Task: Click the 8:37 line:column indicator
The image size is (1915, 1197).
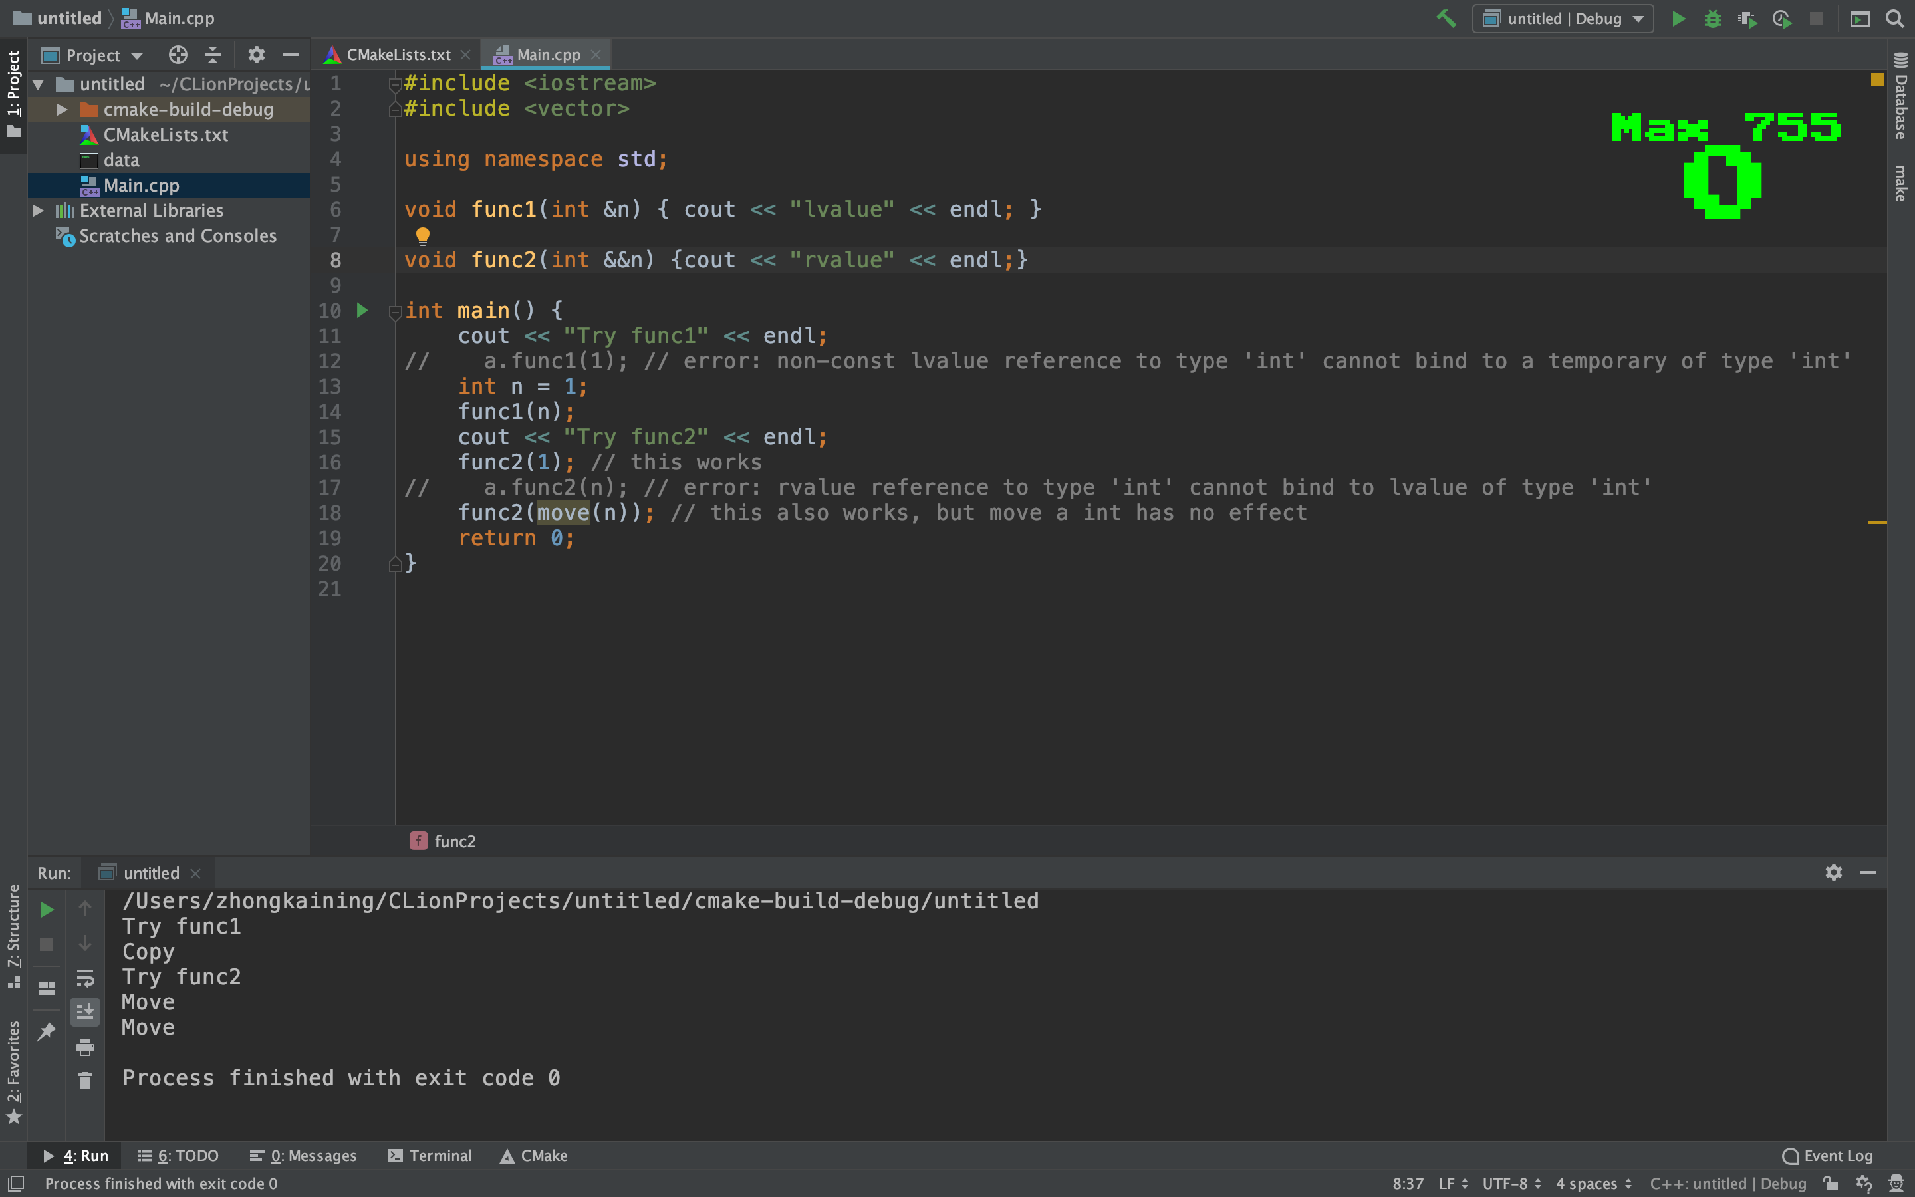Action: [1408, 1183]
